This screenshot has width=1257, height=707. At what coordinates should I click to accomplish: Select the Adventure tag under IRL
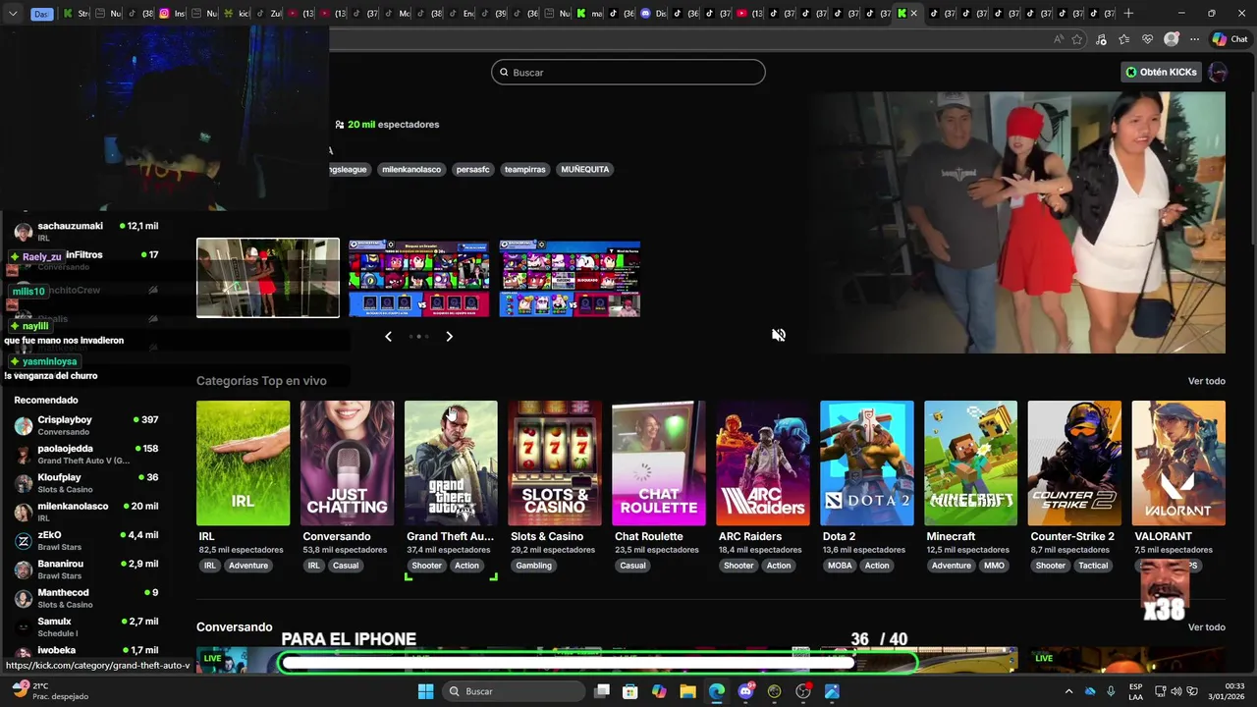click(x=248, y=566)
